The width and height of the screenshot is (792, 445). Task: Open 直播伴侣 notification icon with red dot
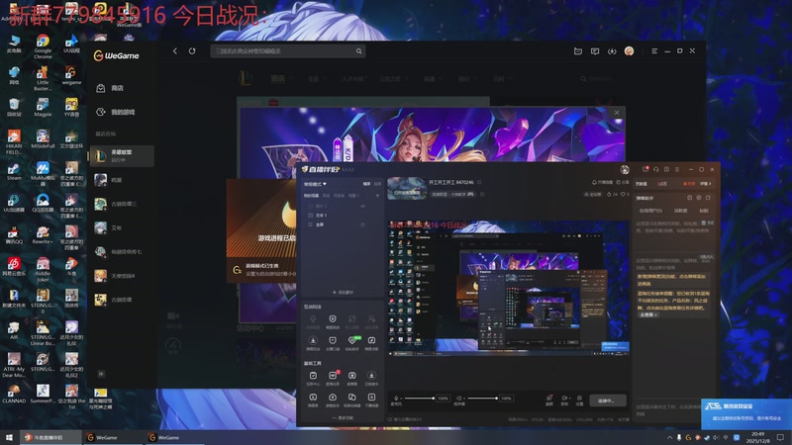645,169
